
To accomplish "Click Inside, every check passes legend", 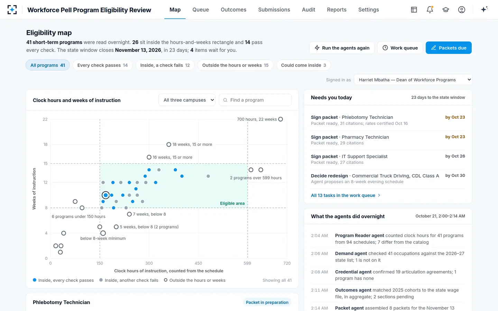I will point(63,280).
